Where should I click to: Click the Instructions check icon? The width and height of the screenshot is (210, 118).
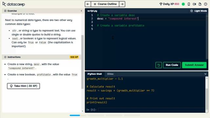5,57
